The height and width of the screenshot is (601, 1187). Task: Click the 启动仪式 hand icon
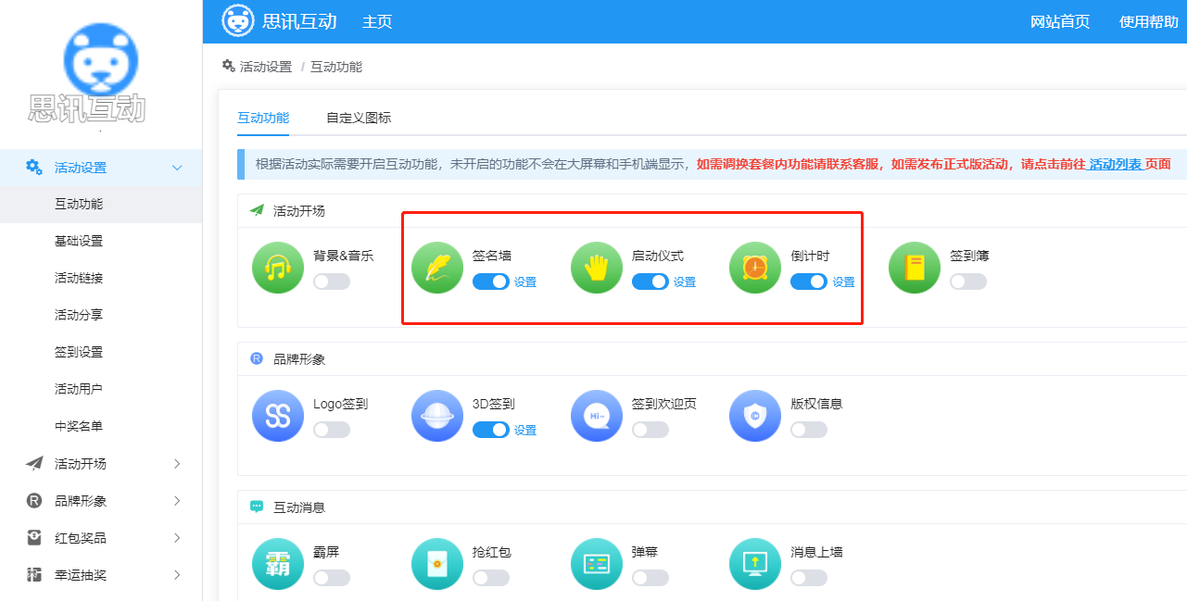click(x=597, y=268)
